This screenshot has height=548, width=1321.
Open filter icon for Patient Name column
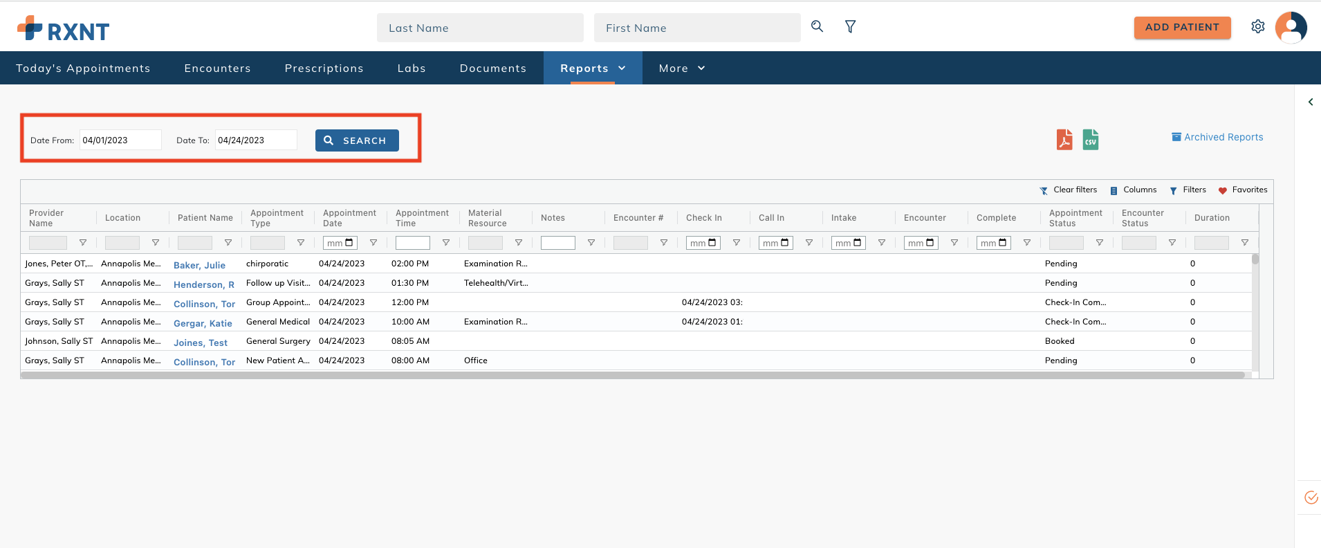[x=228, y=243]
